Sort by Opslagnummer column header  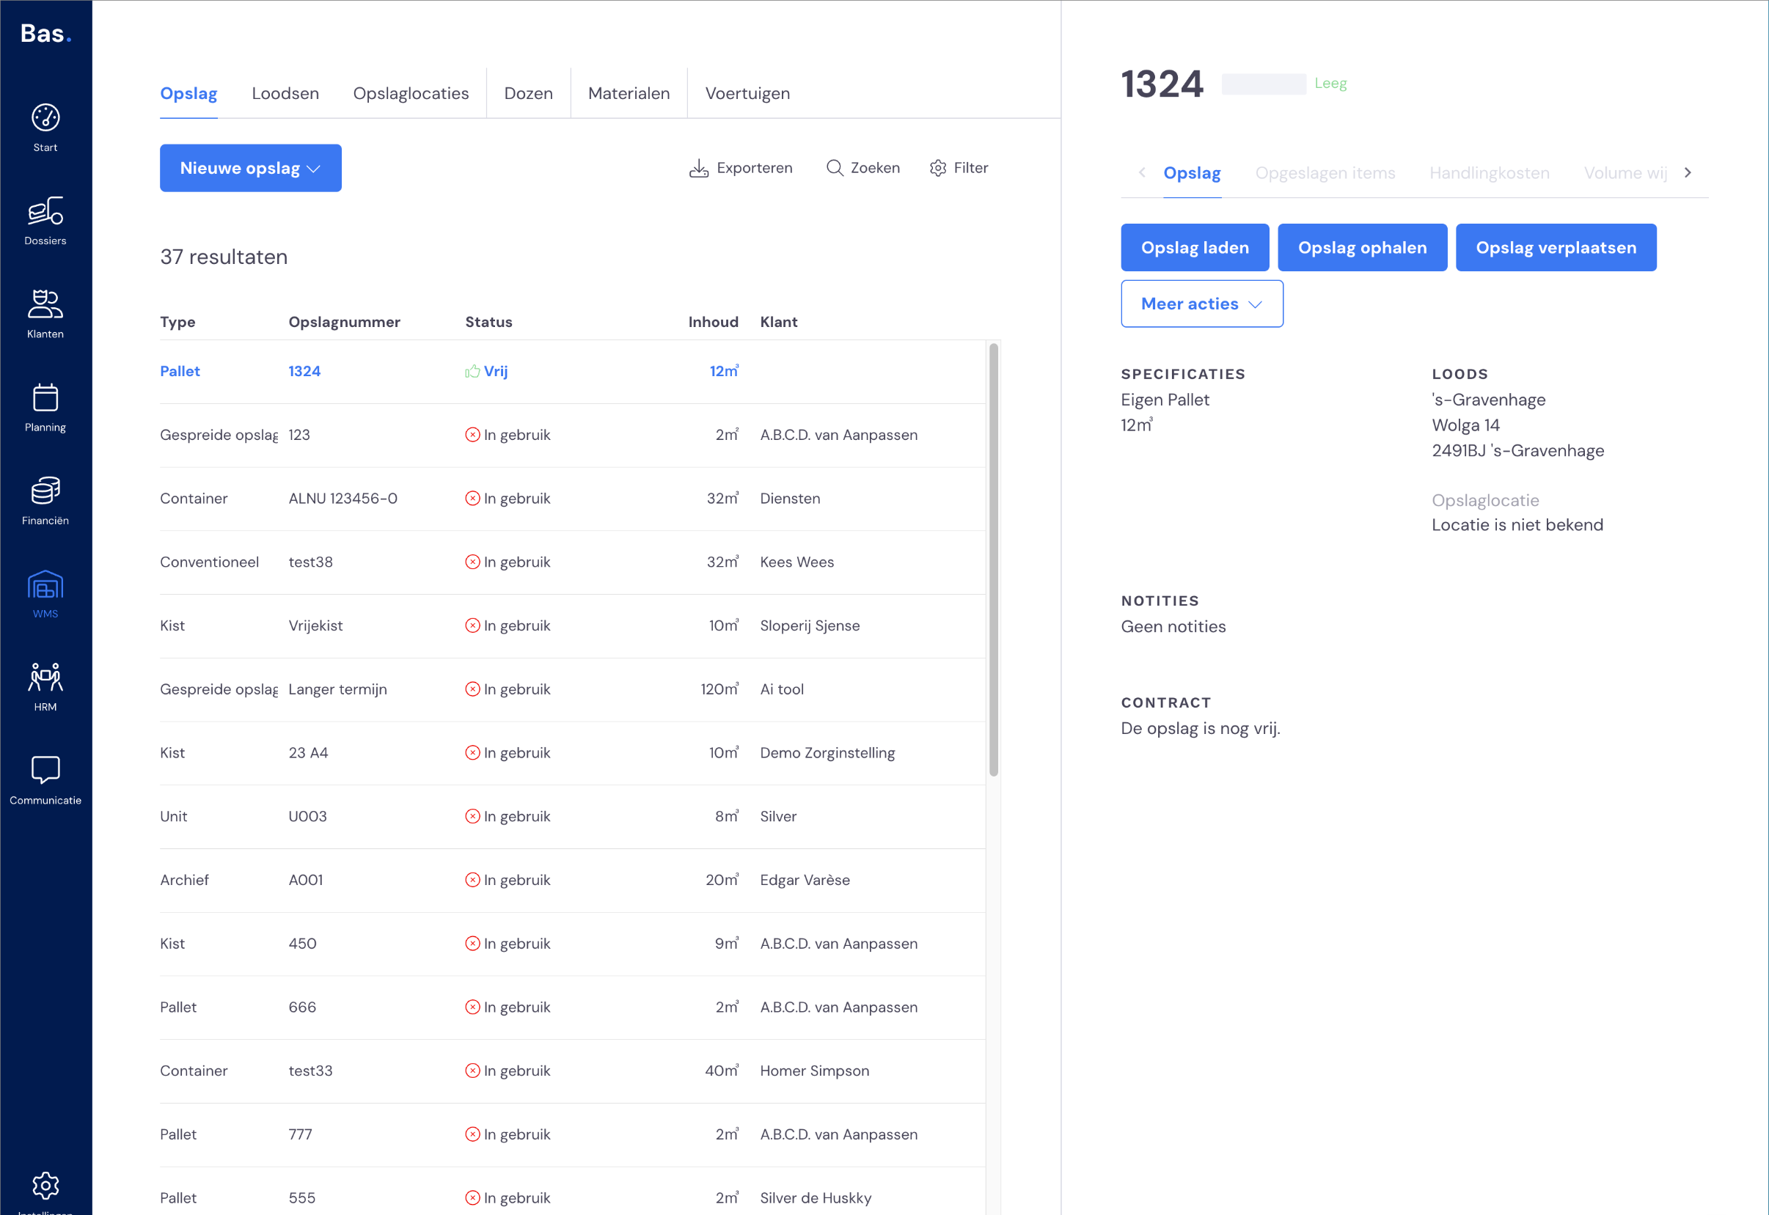pyautogui.click(x=344, y=322)
